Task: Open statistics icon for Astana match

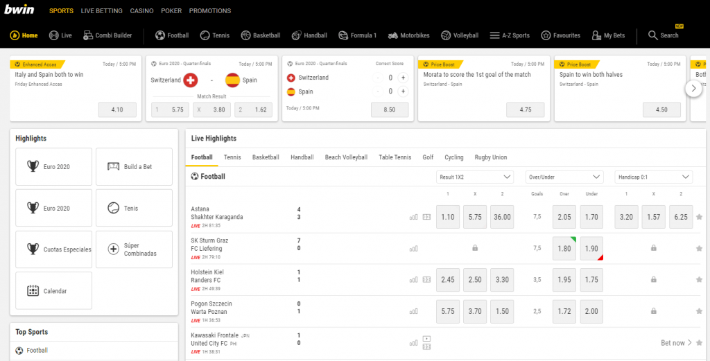Action: point(413,217)
